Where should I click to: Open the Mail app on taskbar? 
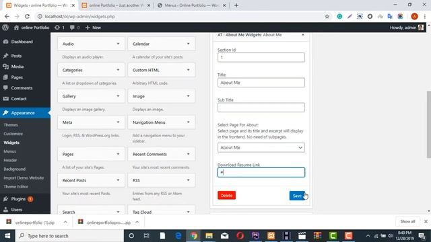(x=224, y=236)
